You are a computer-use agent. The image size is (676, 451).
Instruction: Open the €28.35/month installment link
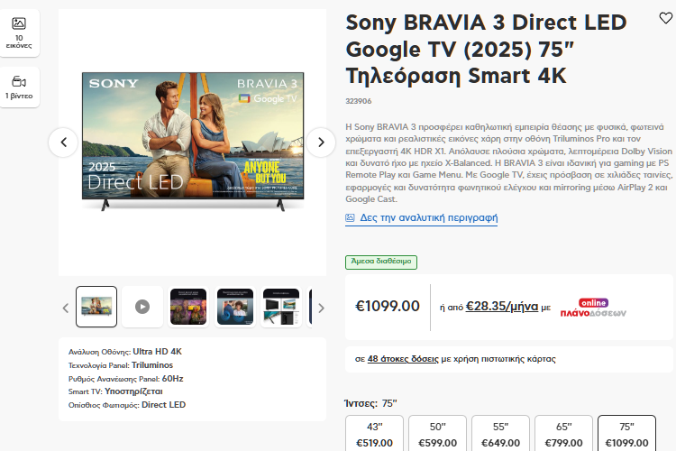coord(502,306)
